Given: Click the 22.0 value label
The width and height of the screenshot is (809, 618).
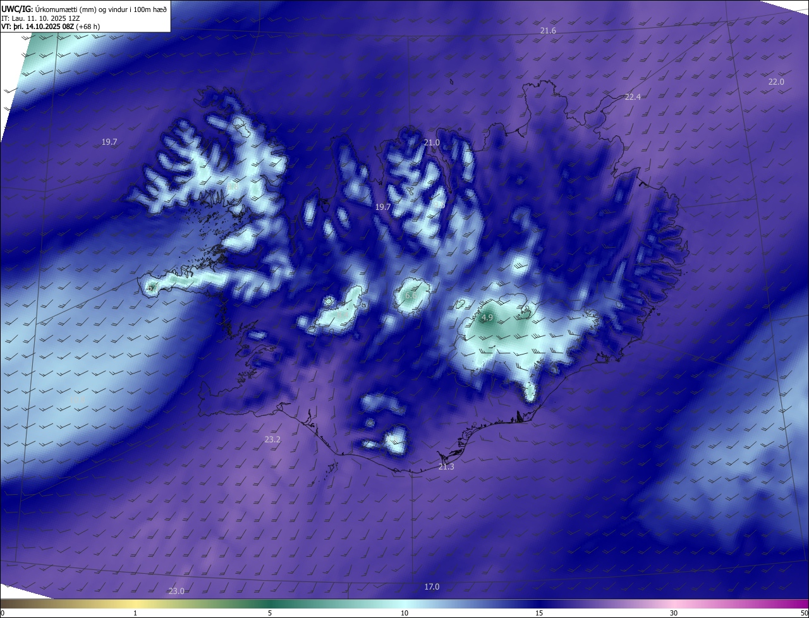Looking at the screenshot, I should 776,82.
